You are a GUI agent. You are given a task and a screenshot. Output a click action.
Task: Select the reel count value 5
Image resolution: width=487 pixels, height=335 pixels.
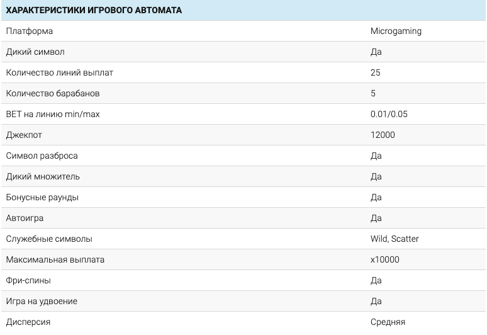tap(373, 93)
